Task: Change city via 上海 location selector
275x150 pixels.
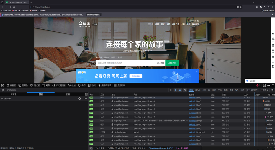Action: coord(95,24)
